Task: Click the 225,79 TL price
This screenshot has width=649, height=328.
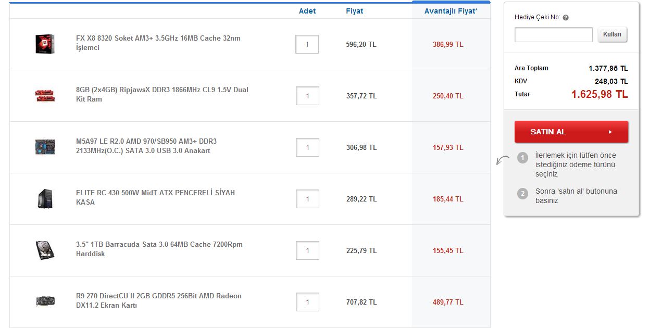Action: (x=361, y=250)
